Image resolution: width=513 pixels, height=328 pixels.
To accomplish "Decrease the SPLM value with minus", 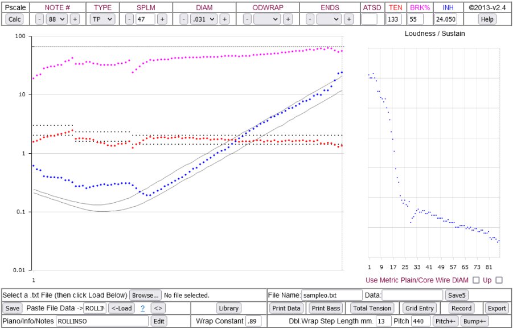I will [x=130, y=19].
